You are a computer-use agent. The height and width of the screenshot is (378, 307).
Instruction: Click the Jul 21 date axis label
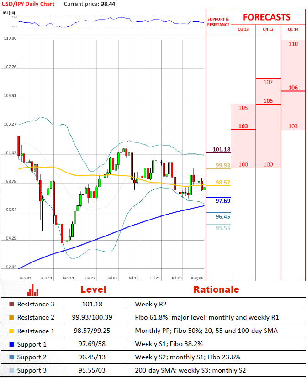pos(155,278)
